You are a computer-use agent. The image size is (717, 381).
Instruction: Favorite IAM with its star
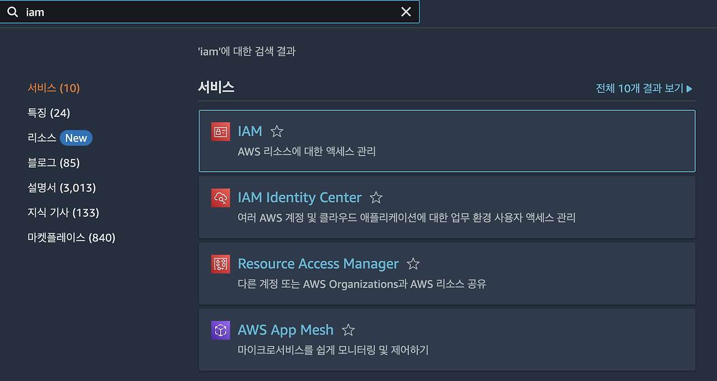click(x=277, y=131)
